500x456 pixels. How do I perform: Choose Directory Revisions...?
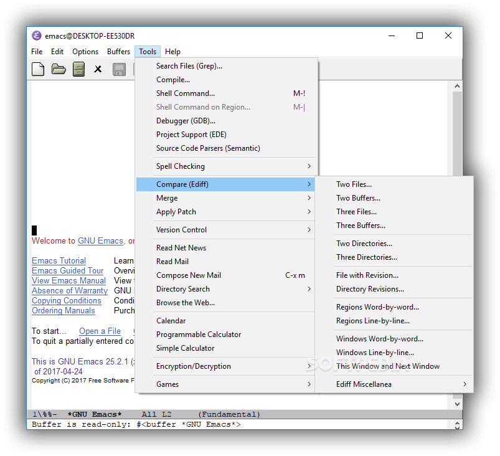(394, 289)
